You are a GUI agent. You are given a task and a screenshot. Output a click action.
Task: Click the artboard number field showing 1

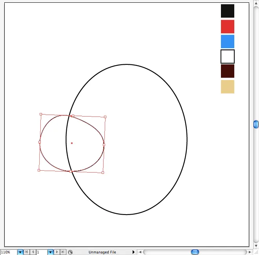click(x=42, y=252)
